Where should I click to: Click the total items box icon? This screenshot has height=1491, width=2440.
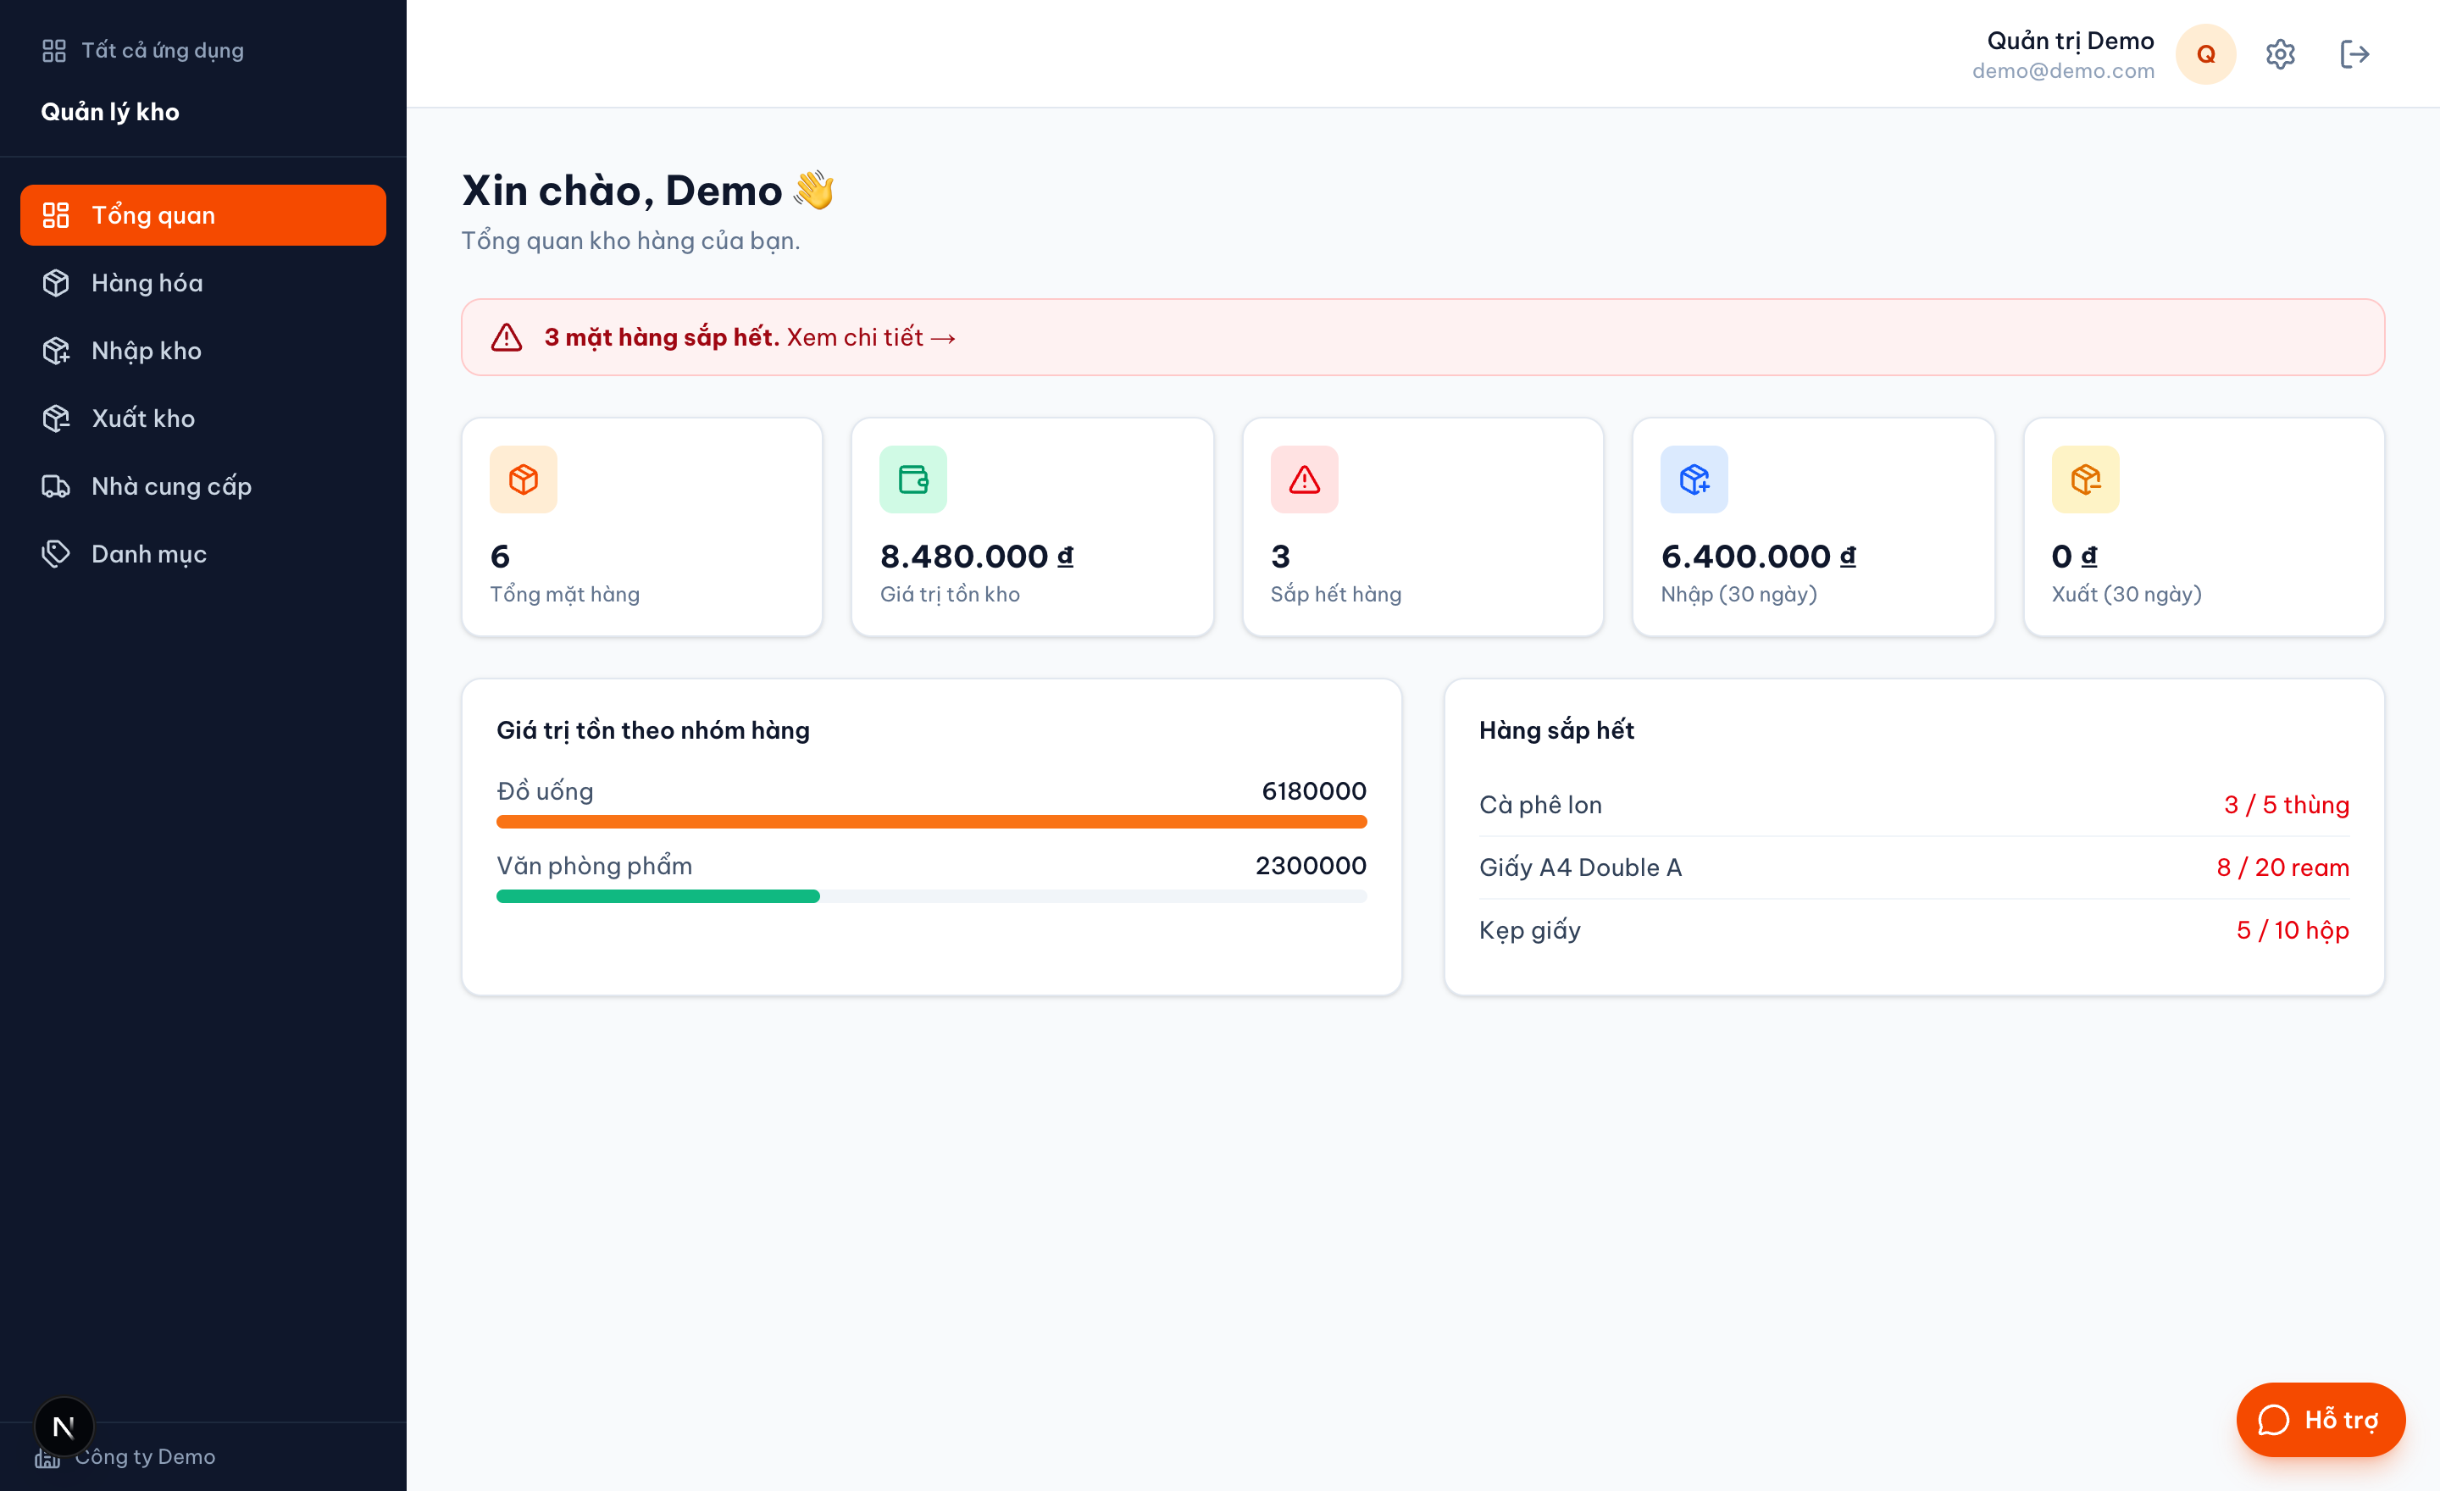pyautogui.click(x=523, y=480)
